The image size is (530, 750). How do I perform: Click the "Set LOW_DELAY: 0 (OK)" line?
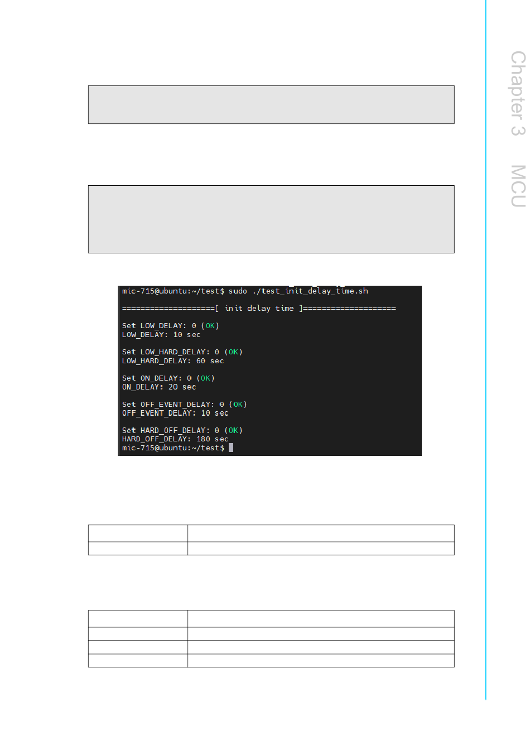point(171,326)
